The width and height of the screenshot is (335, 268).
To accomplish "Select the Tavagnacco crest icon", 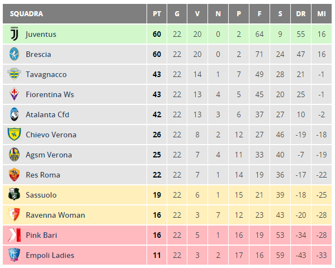I will pos(14,74).
